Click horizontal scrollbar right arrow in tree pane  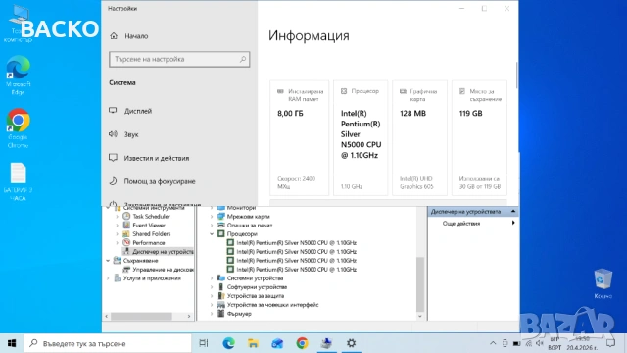189,316
